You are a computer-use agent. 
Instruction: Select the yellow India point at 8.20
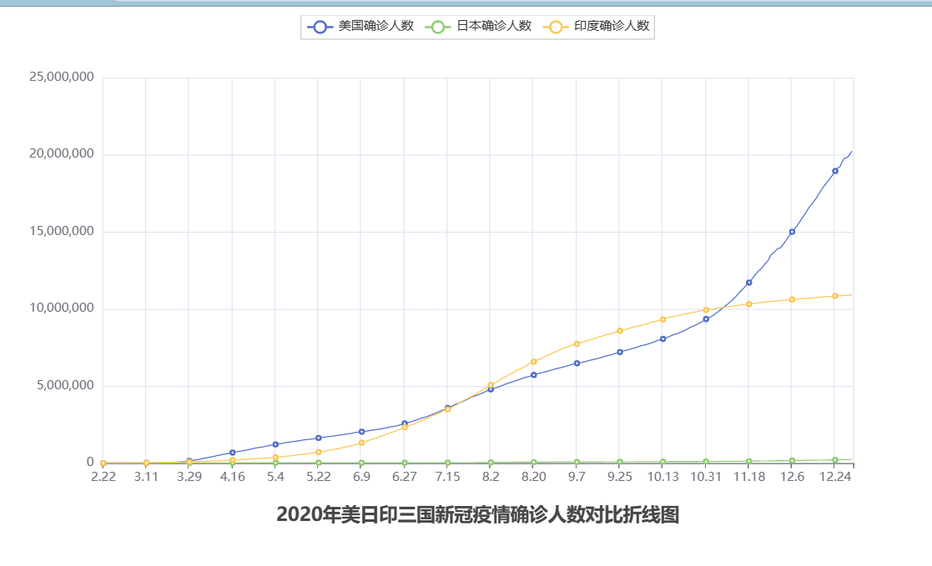[534, 362]
